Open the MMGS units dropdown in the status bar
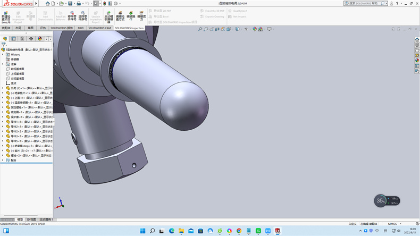The width and height of the screenshot is (420, 236). [393, 224]
